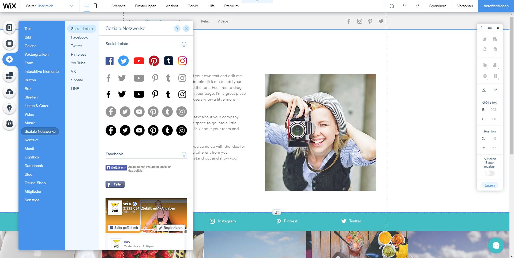This screenshot has width=514, height=258.
Task: Open the Lagen layers button
Action: point(490,185)
